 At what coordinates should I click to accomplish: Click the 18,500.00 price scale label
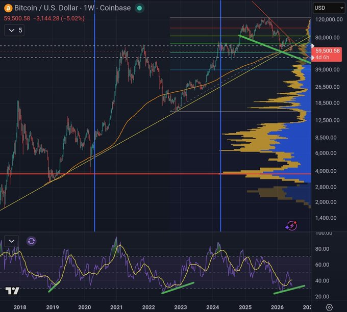coord(327,103)
